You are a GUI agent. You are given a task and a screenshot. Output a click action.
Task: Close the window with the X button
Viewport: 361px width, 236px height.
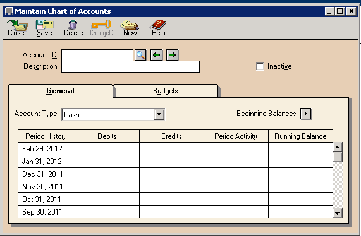[352, 11]
